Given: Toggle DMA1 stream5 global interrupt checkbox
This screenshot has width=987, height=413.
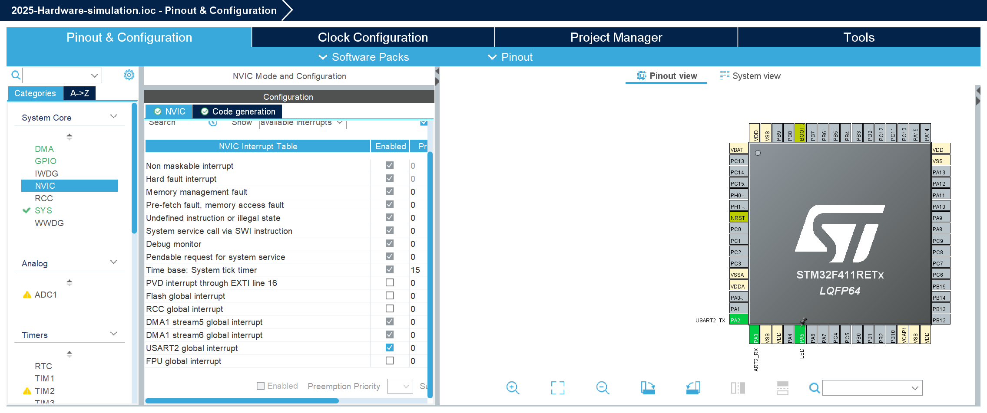Looking at the screenshot, I should tap(390, 321).
